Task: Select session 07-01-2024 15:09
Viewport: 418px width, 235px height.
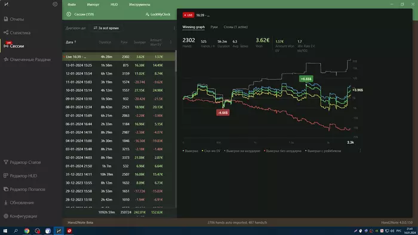Action: pyautogui.click(x=119, y=116)
